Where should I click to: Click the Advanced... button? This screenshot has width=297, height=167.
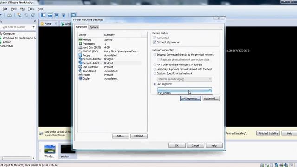click(x=211, y=99)
